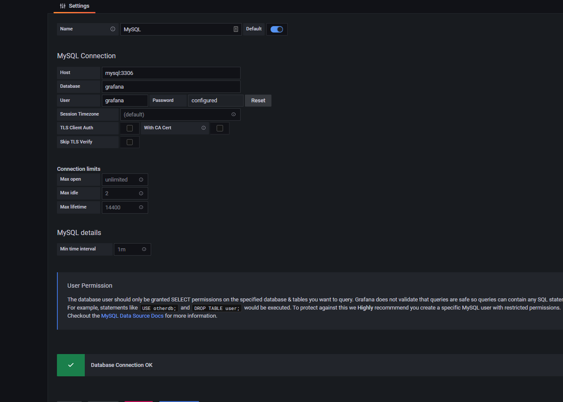The image size is (563, 402).
Task: Click the Settings sliders icon
Action: click(63, 6)
